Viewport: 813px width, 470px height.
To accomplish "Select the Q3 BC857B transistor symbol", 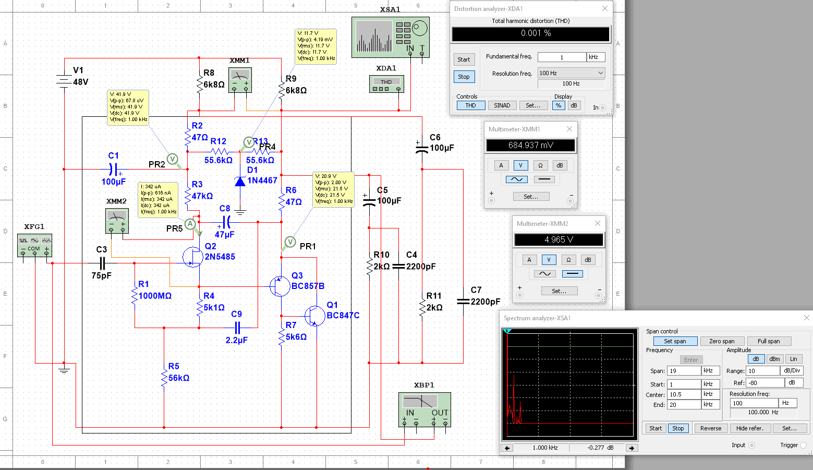I will click(x=280, y=285).
